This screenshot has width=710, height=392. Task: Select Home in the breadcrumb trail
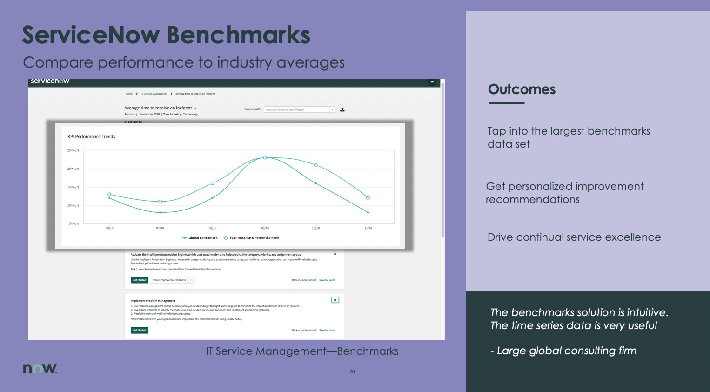(129, 94)
